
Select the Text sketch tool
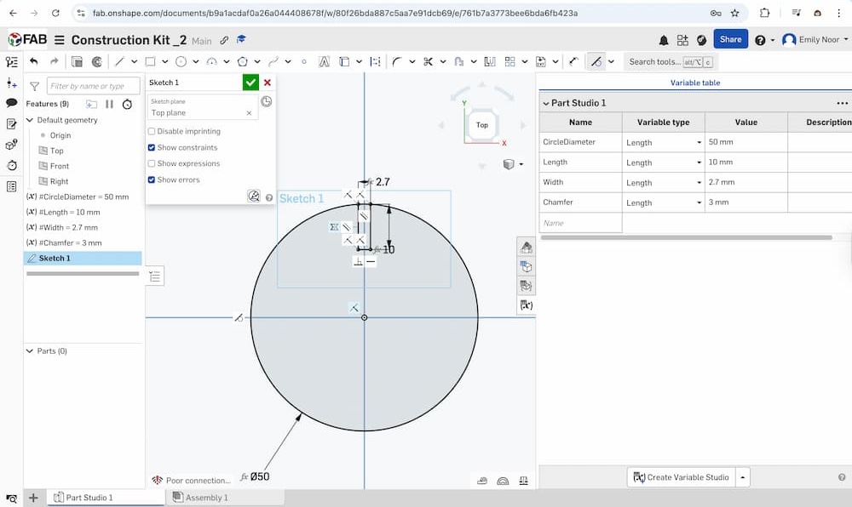(x=324, y=62)
